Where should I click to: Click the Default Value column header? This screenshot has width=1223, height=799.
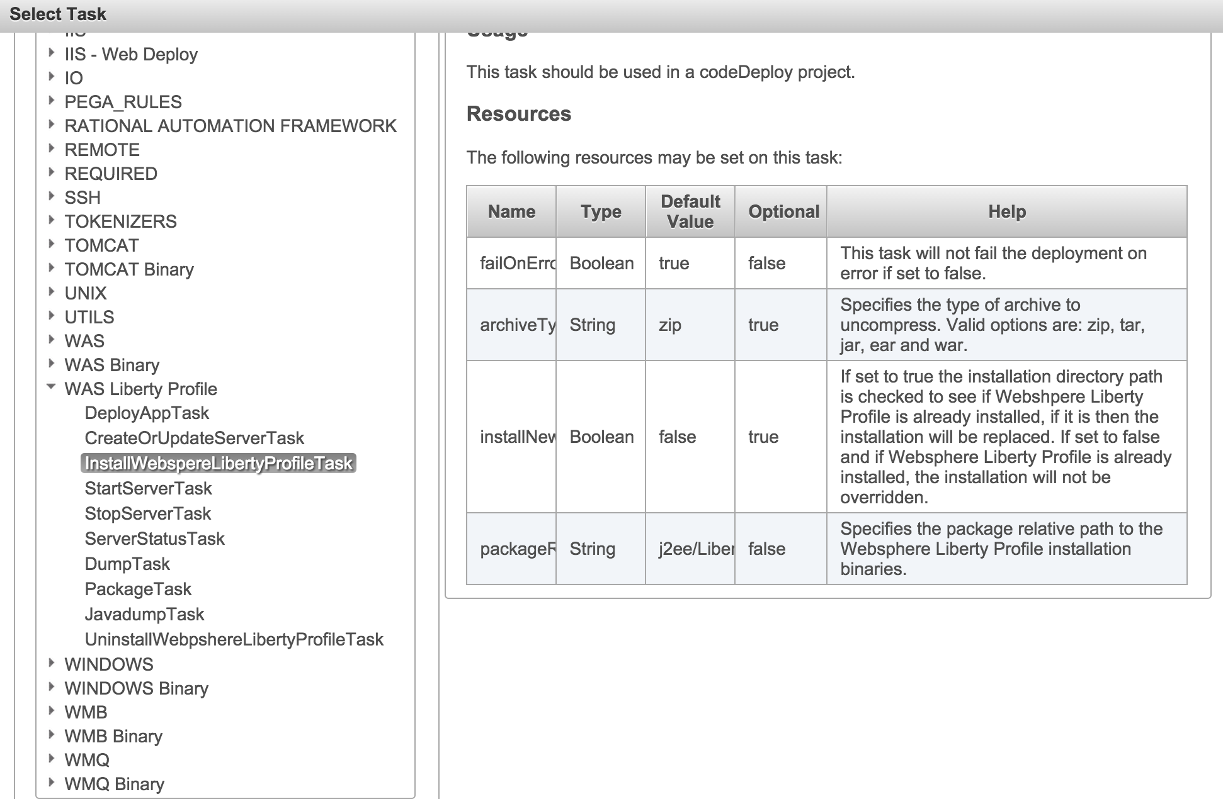[x=690, y=211]
